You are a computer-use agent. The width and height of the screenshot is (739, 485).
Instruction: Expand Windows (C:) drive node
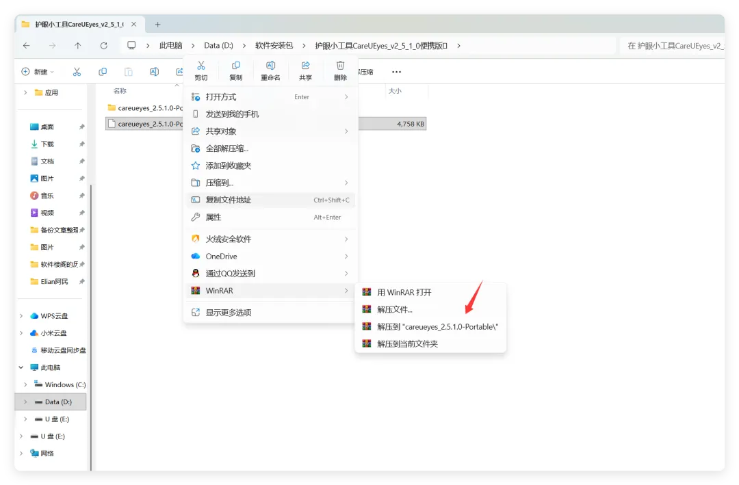pyautogui.click(x=25, y=384)
